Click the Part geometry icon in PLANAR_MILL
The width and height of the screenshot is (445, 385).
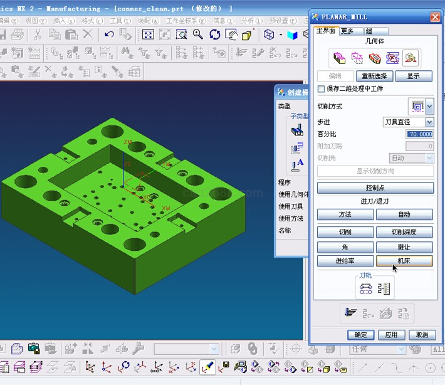point(340,58)
